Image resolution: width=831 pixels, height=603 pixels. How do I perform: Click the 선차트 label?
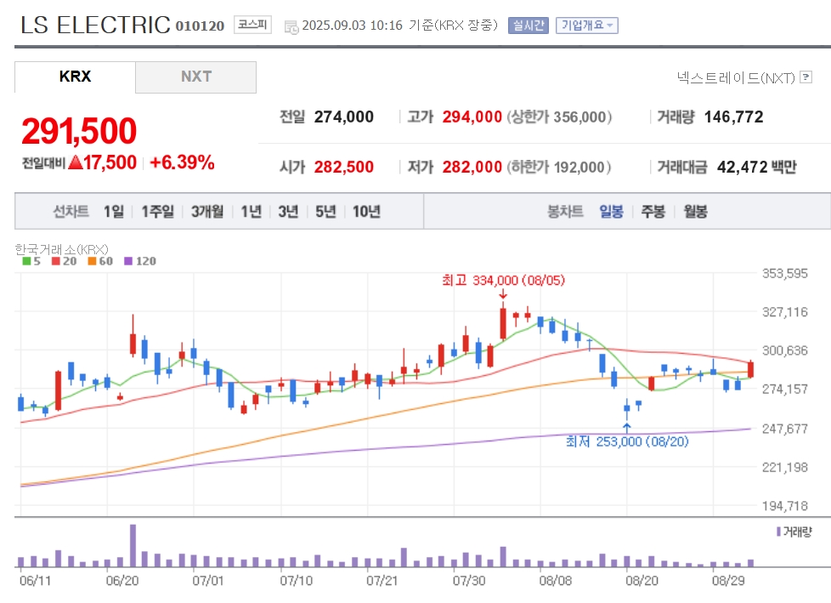[71, 212]
